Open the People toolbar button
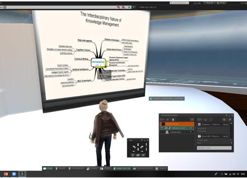Image resolution: width=247 pixels, height=178 pixels. coord(92,168)
